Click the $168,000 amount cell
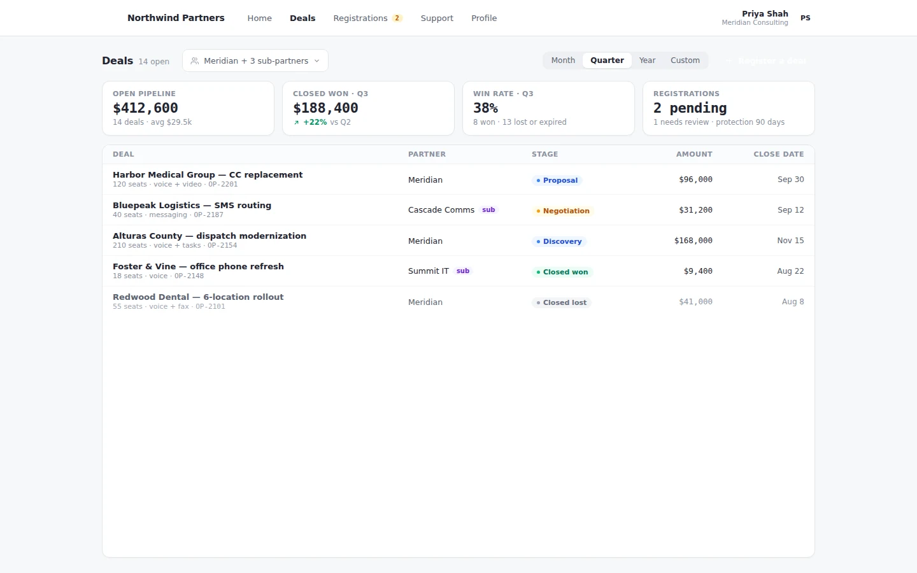This screenshot has width=917, height=573. [x=693, y=241]
